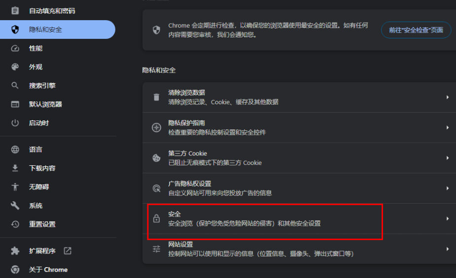This screenshot has height=278, width=456.
Task: Click the browser window icon beside 默认浏览器
Action: click(15, 104)
